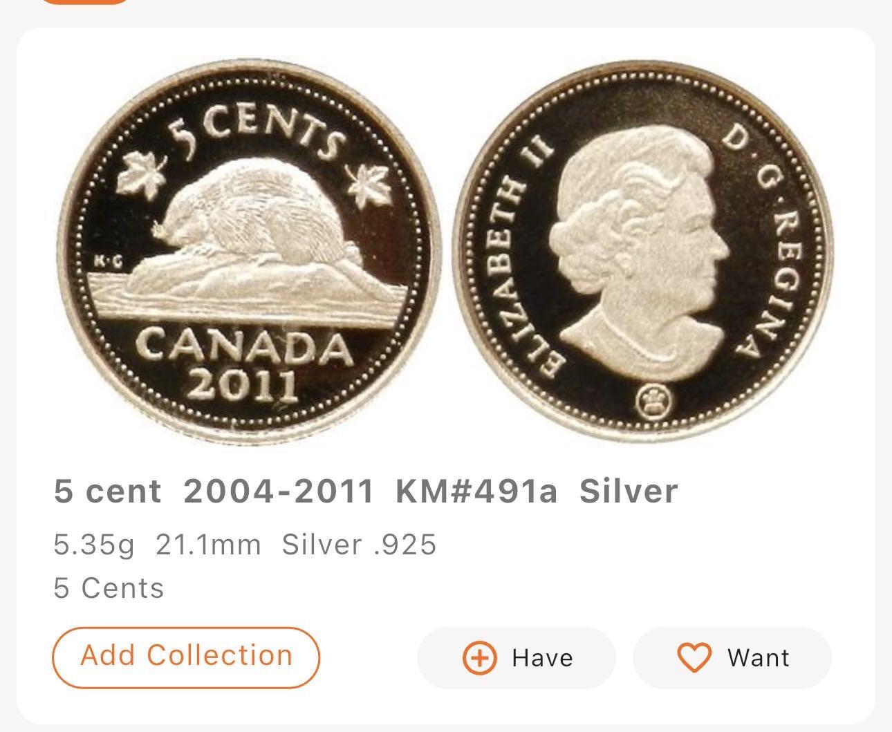
Task: Click the 5.35g 21.1mm Silver .925 specs
Action: [245, 545]
